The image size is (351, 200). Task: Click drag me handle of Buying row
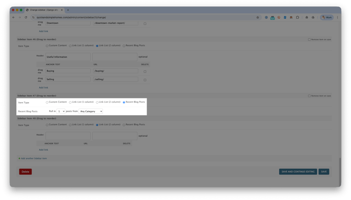tap(40, 71)
